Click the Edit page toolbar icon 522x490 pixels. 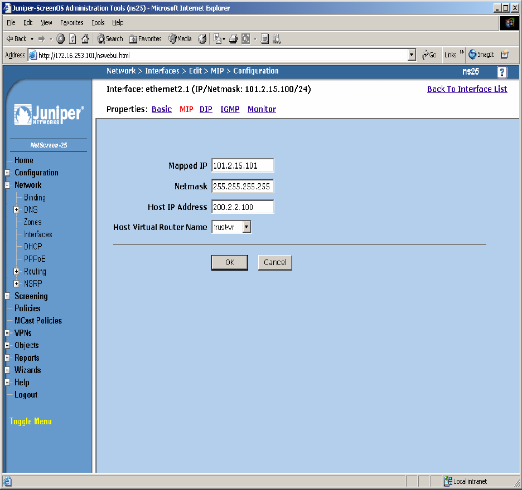coord(246,39)
